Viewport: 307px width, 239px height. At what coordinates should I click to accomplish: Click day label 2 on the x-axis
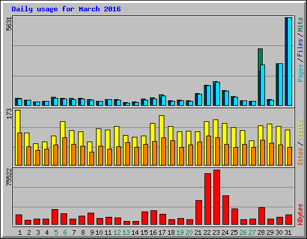(x=29, y=232)
